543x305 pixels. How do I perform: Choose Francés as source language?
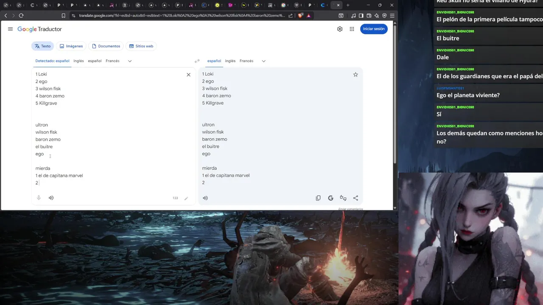pos(112,61)
